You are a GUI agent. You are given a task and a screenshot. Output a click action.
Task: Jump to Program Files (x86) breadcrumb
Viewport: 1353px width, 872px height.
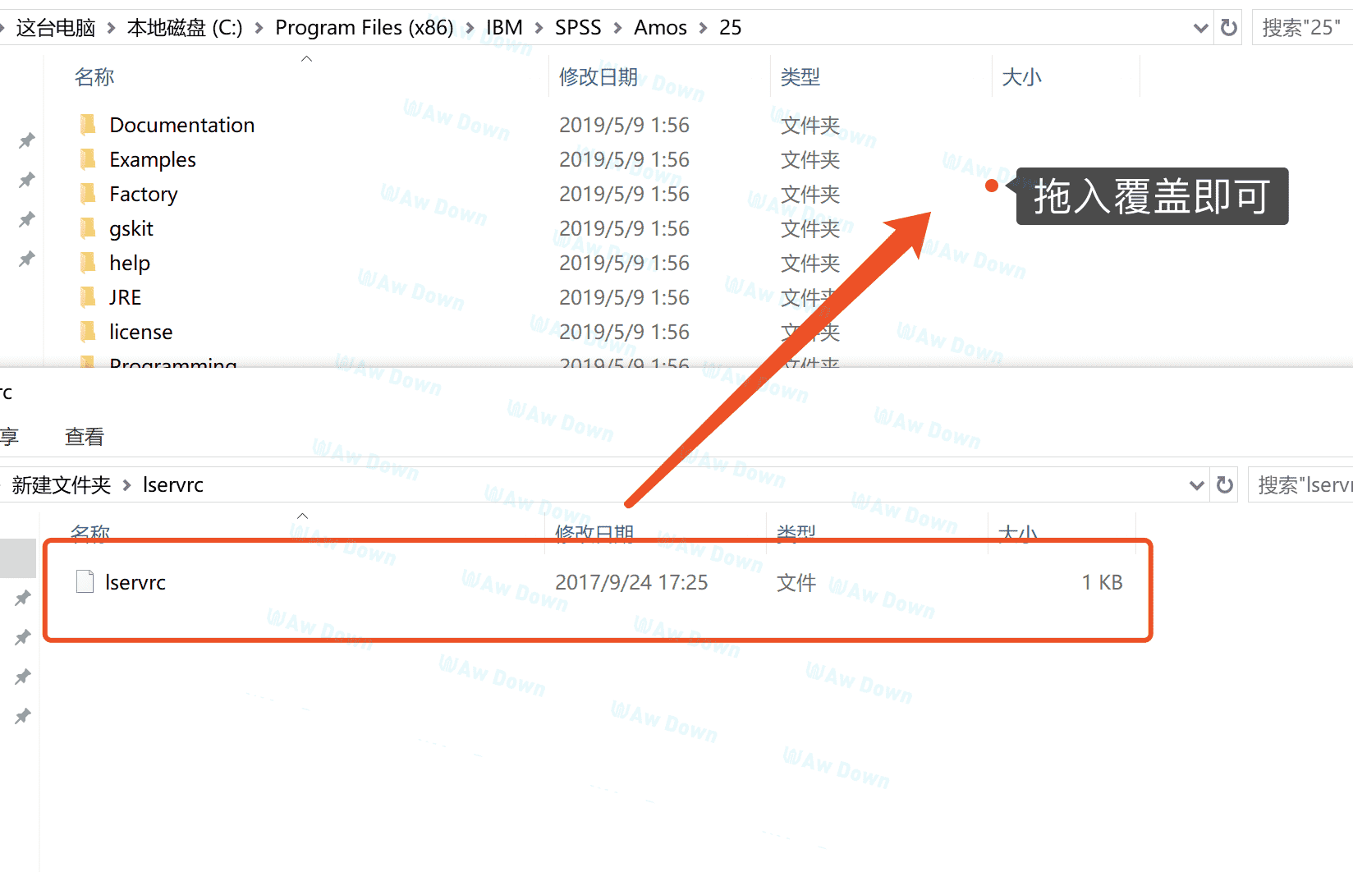click(364, 28)
